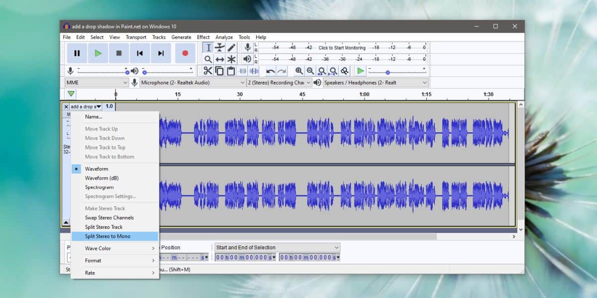The image size is (597, 298).
Task: Open the Speakers / Headphones playback dropdown
Action: click(x=376, y=83)
